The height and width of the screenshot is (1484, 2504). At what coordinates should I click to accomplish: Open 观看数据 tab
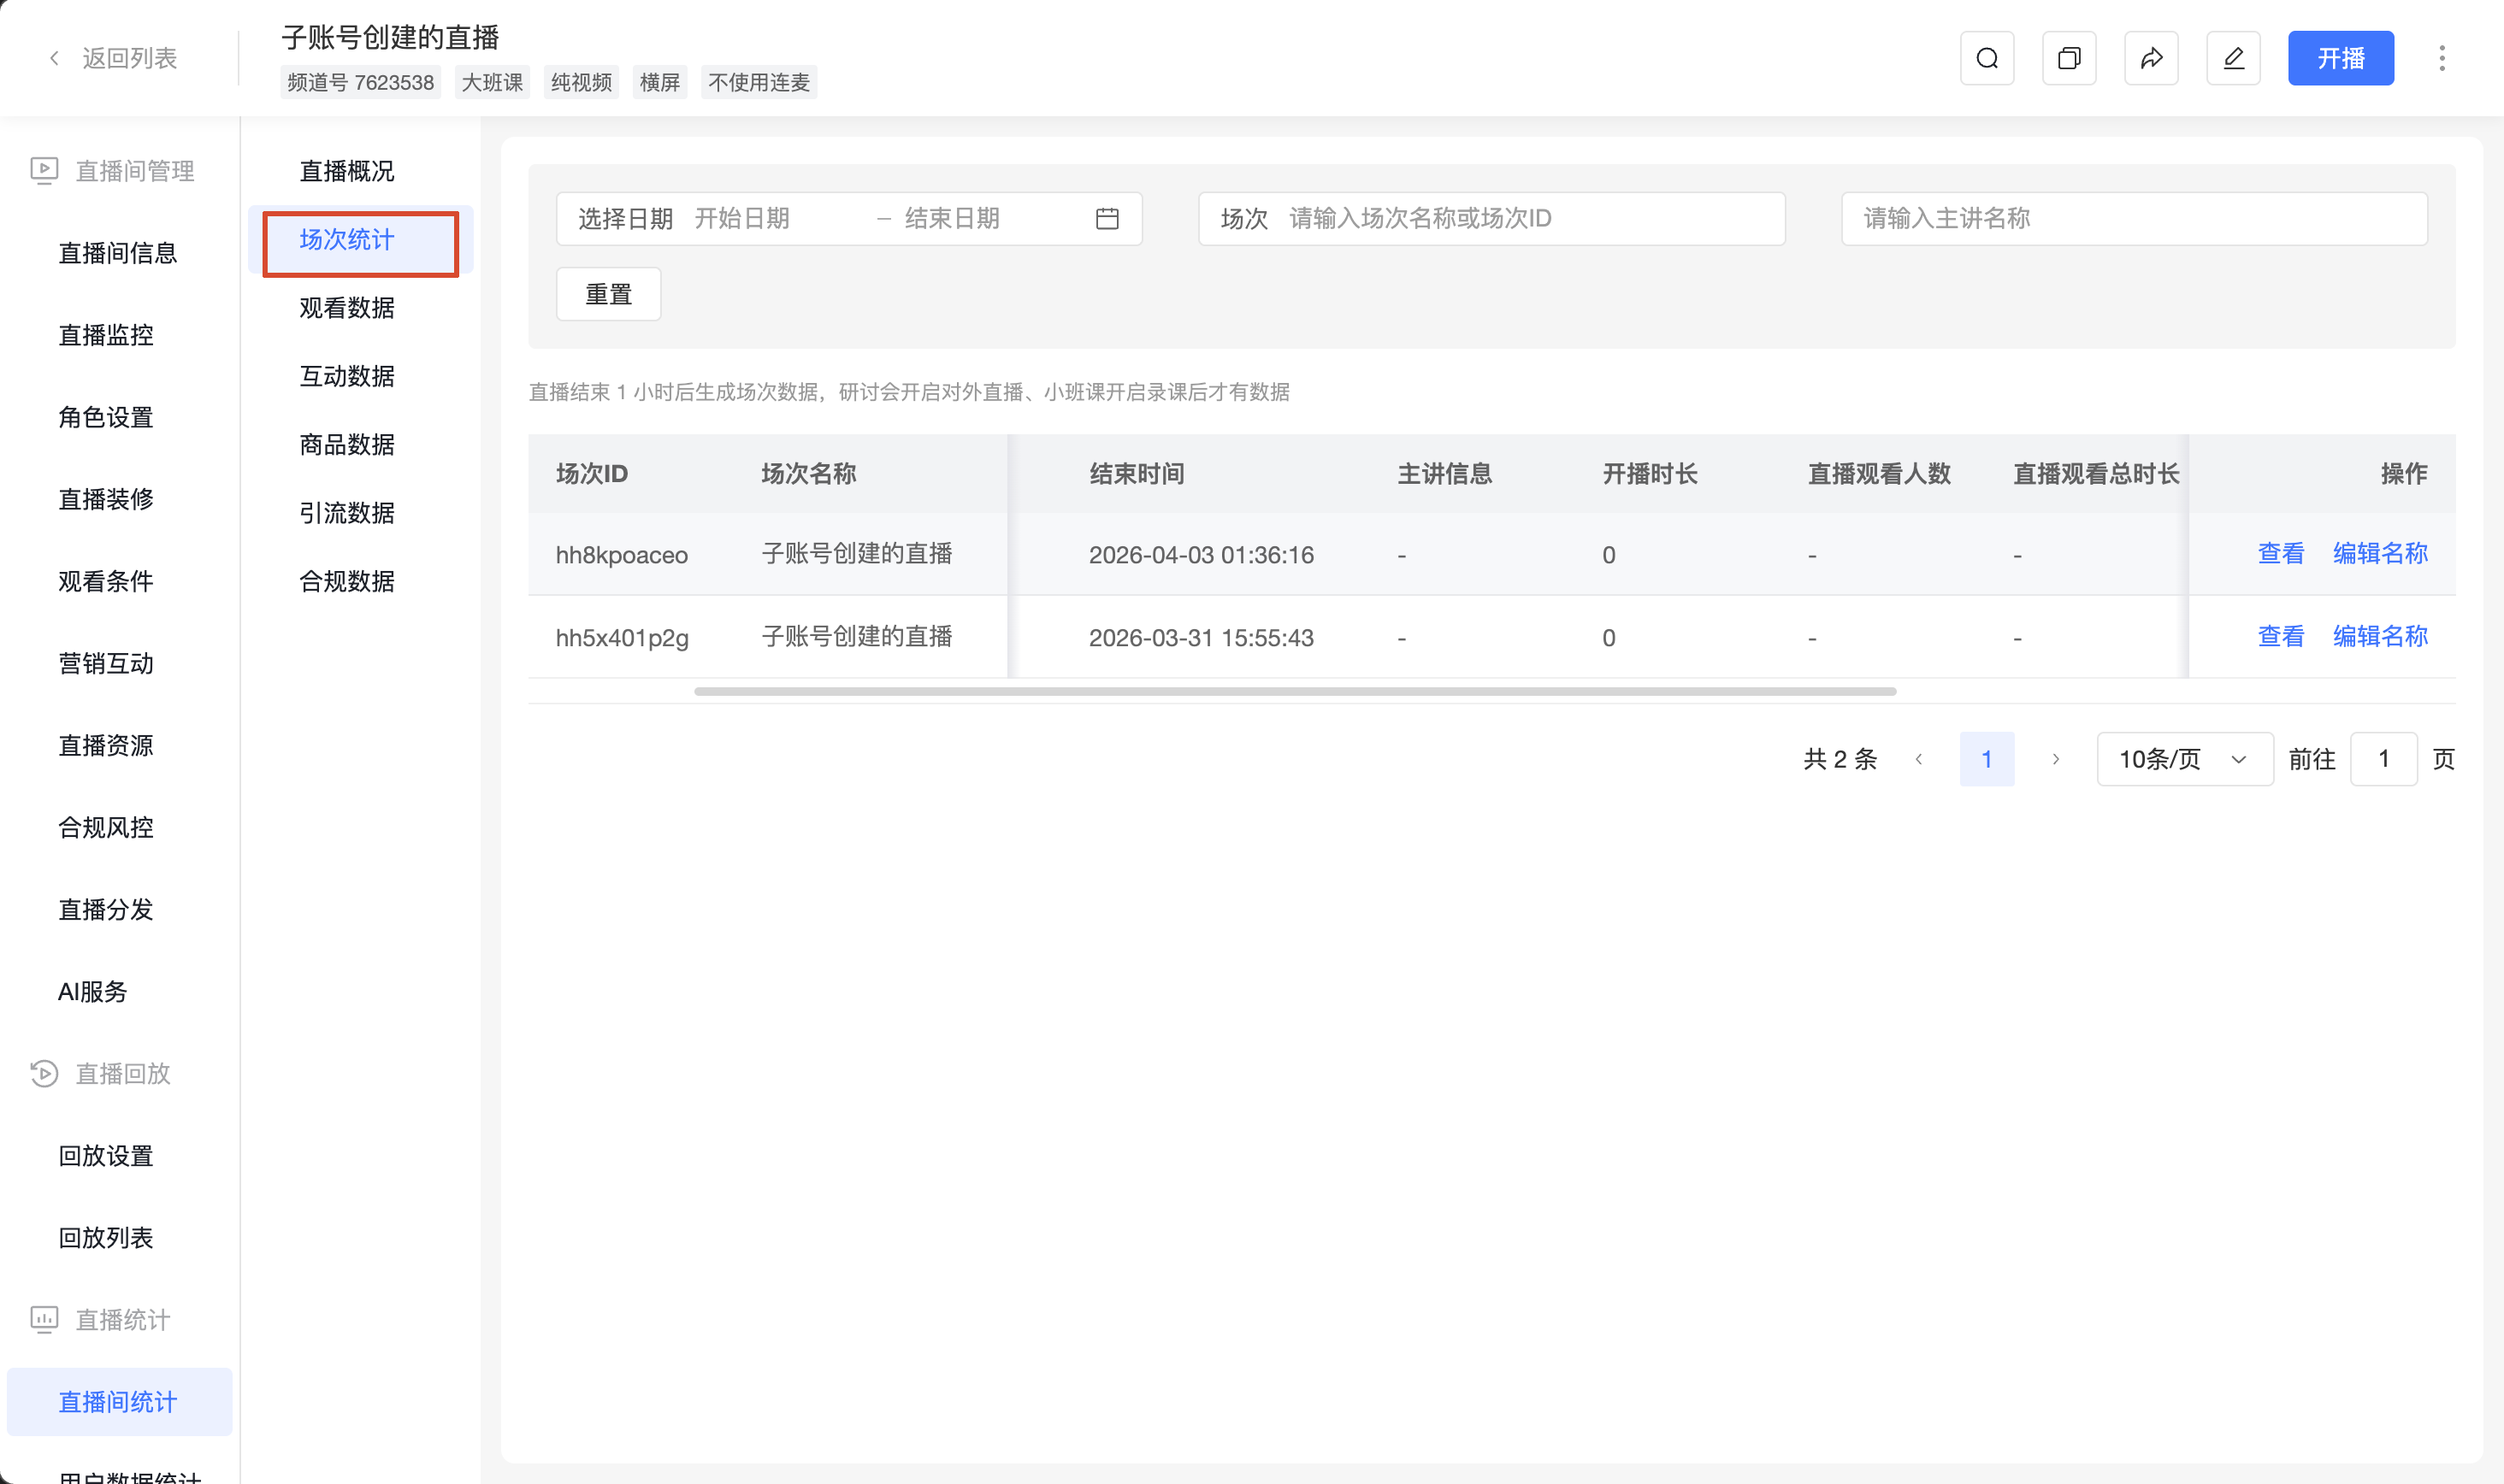[x=346, y=308]
